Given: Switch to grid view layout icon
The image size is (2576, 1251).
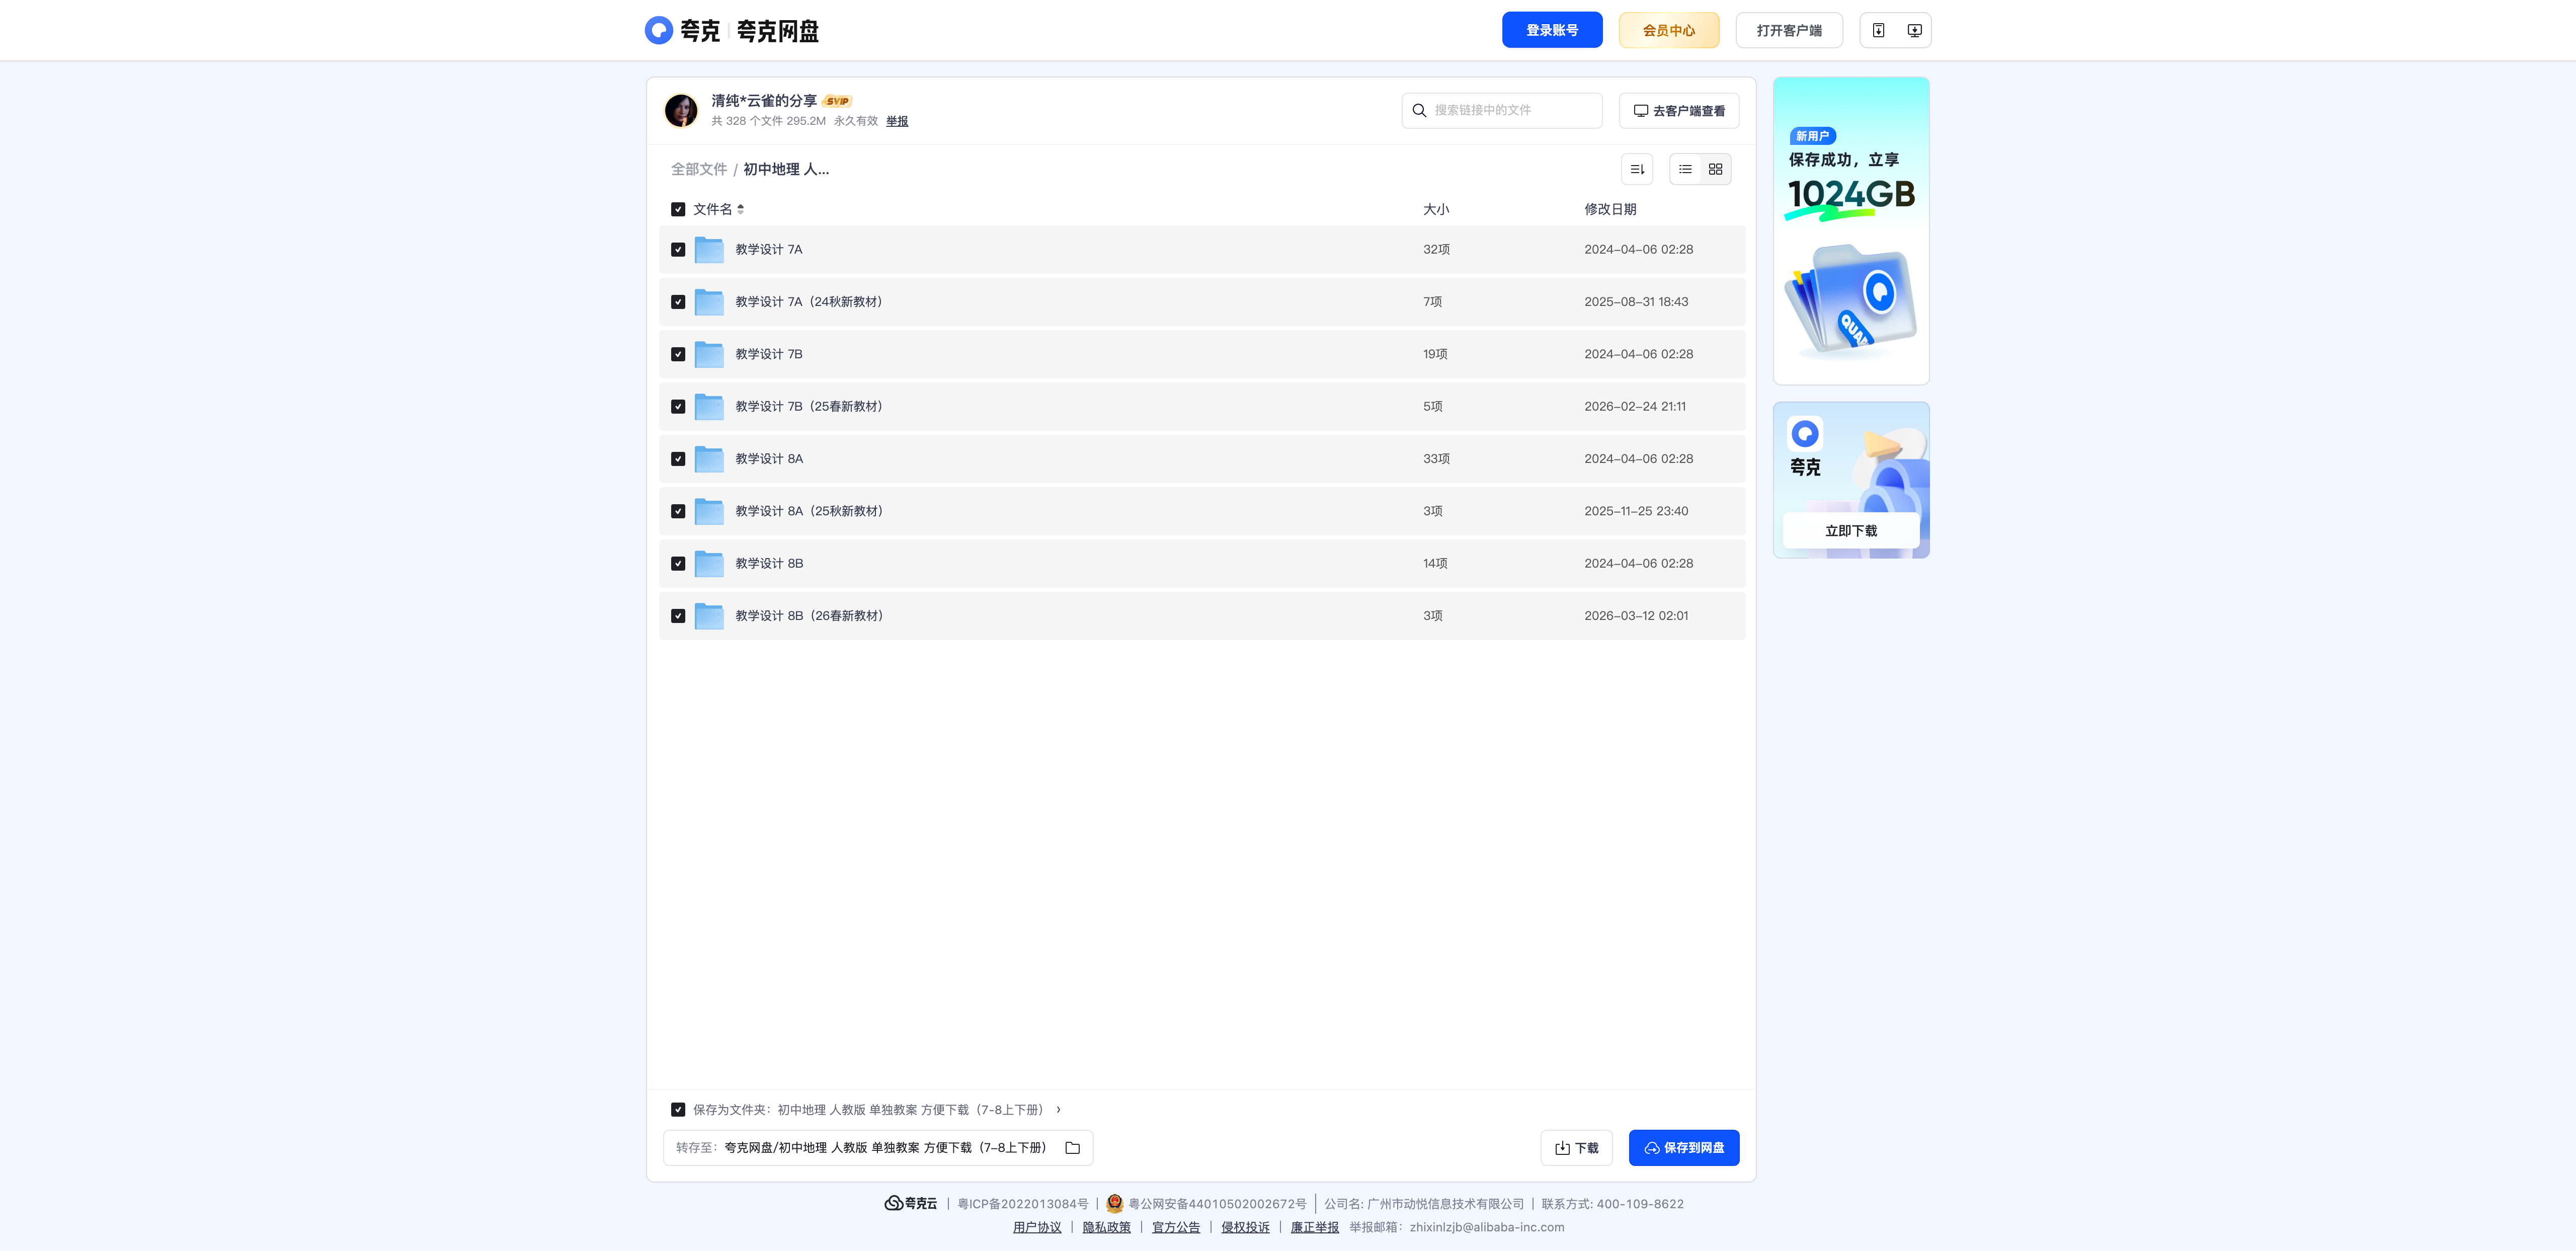Looking at the screenshot, I should coord(1715,169).
